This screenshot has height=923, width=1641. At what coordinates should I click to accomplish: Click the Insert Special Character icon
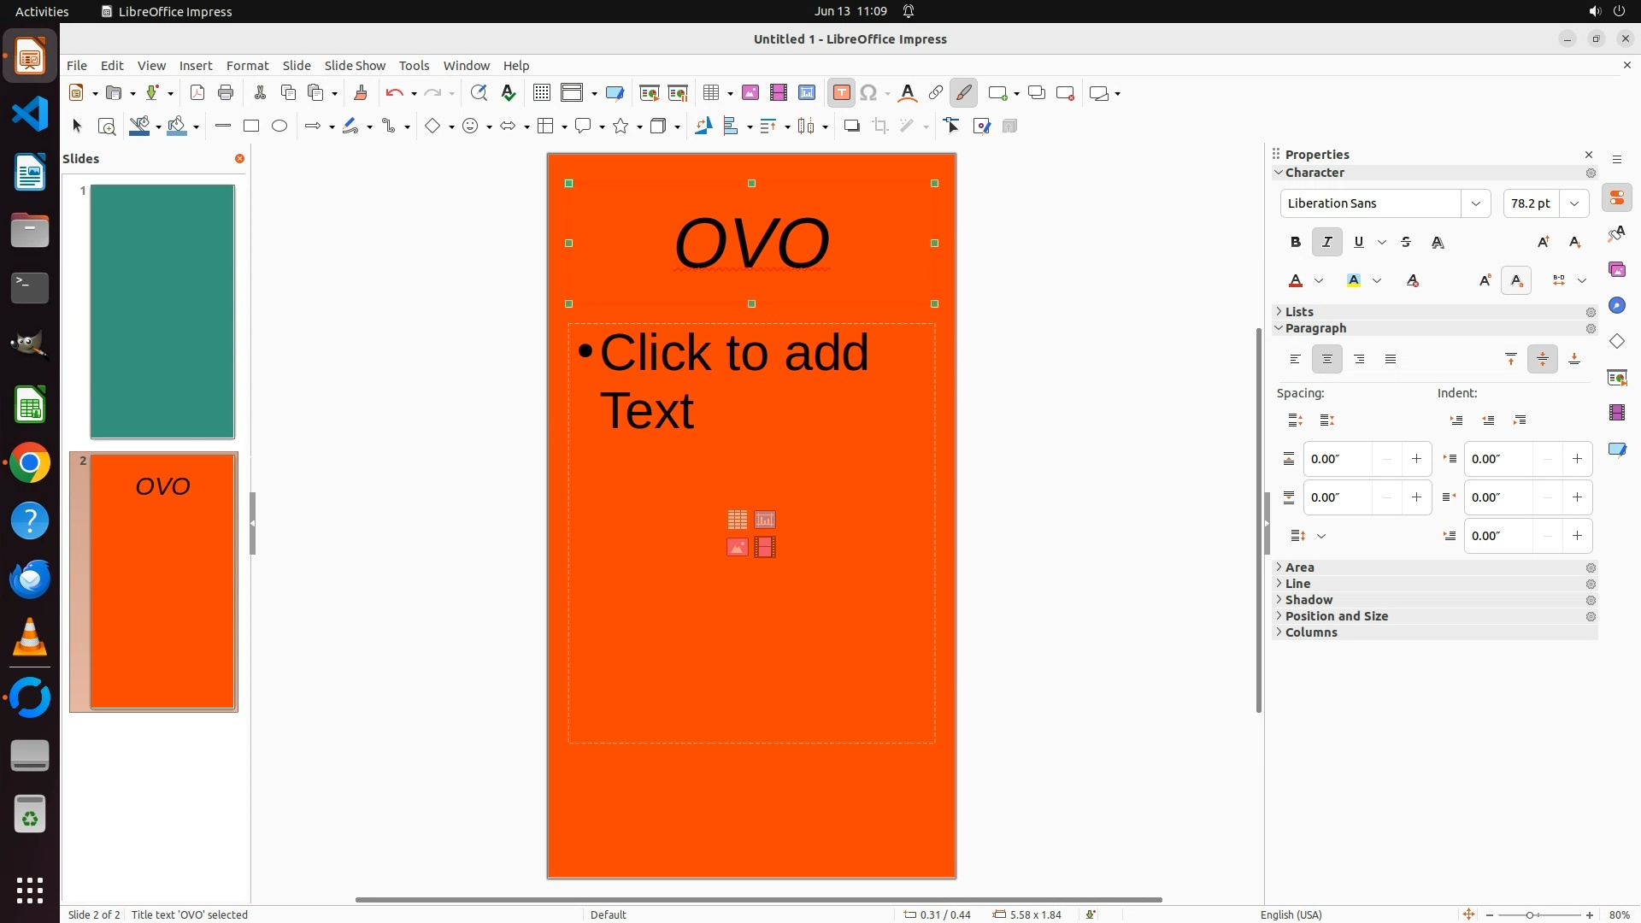click(x=869, y=93)
